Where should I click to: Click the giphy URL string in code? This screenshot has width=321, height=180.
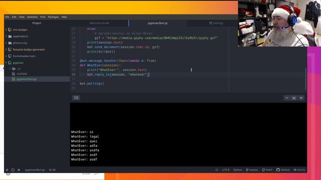click(162, 38)
